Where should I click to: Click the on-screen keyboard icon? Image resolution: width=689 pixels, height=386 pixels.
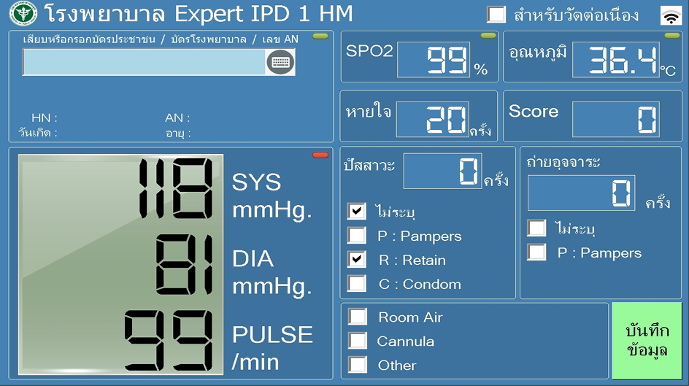click(x=280, y=62)
